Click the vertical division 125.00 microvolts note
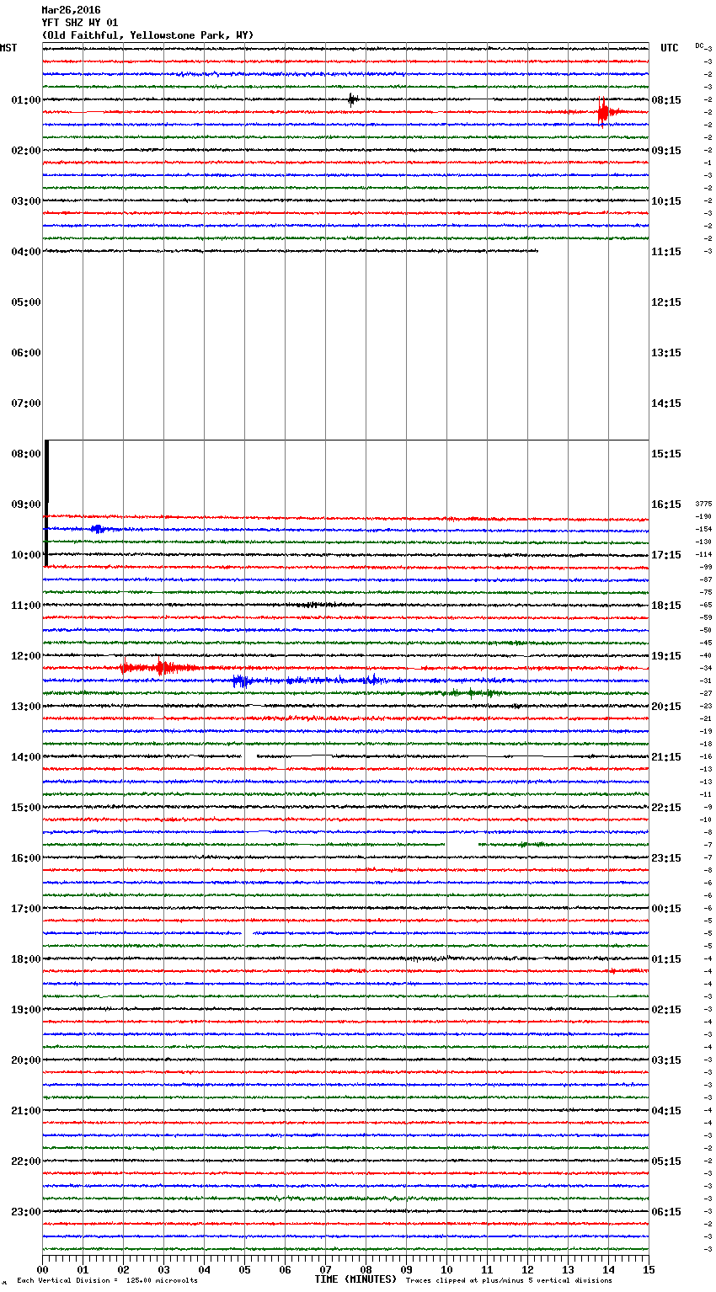Image resolution: width=716 pixels, height=1292 pixels. point(107,1280)
